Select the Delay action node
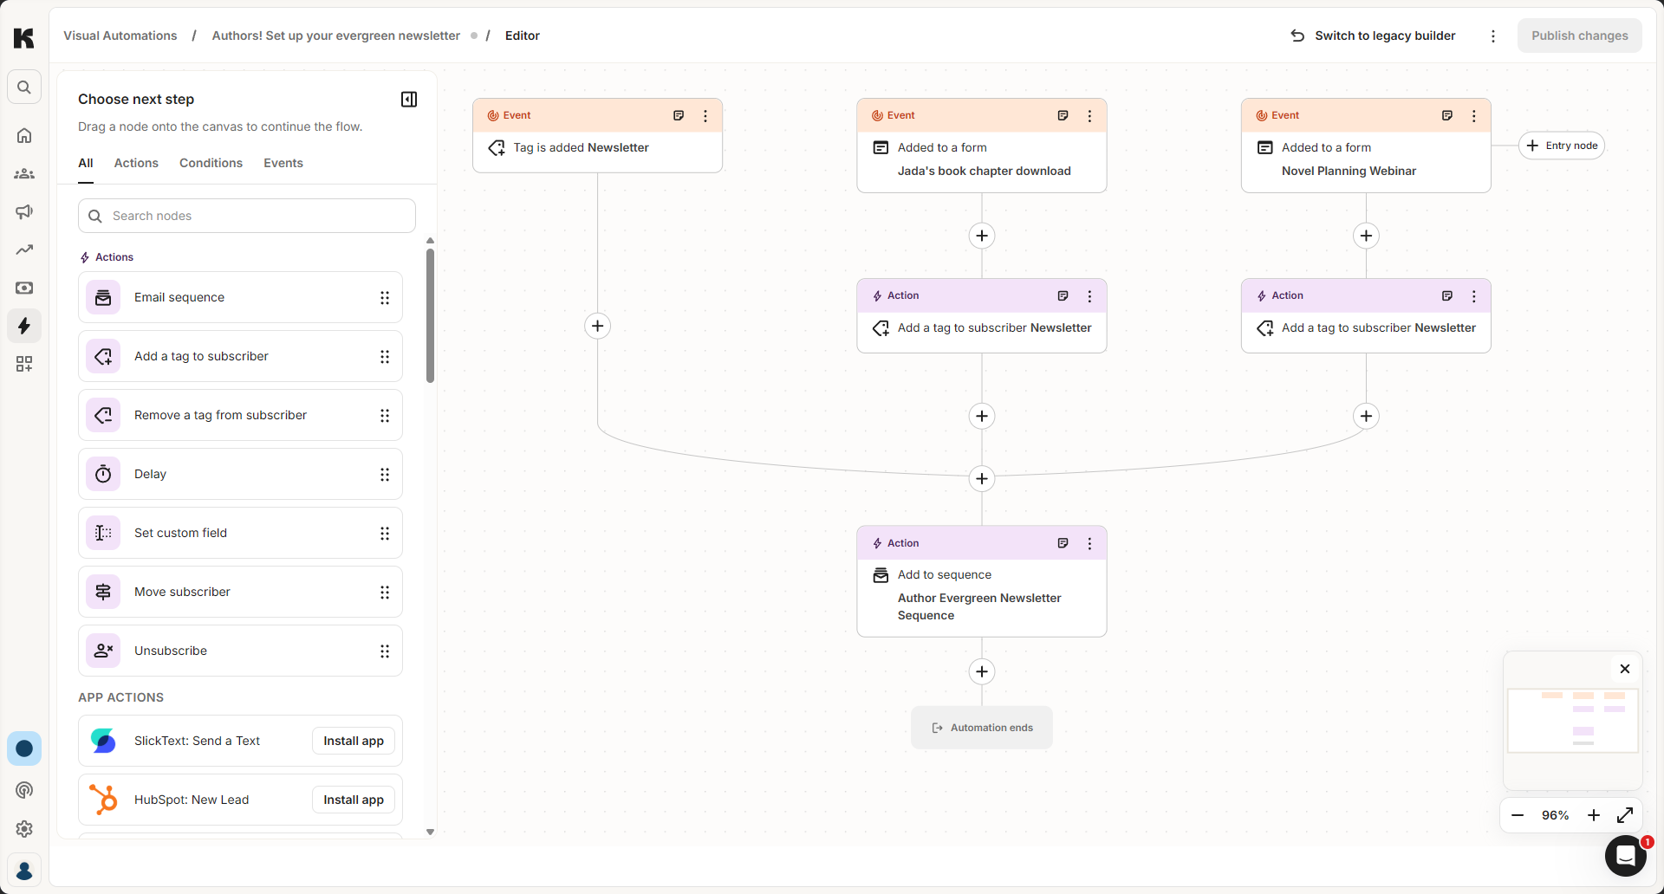 pyautogui.click(x=240, y=475)
